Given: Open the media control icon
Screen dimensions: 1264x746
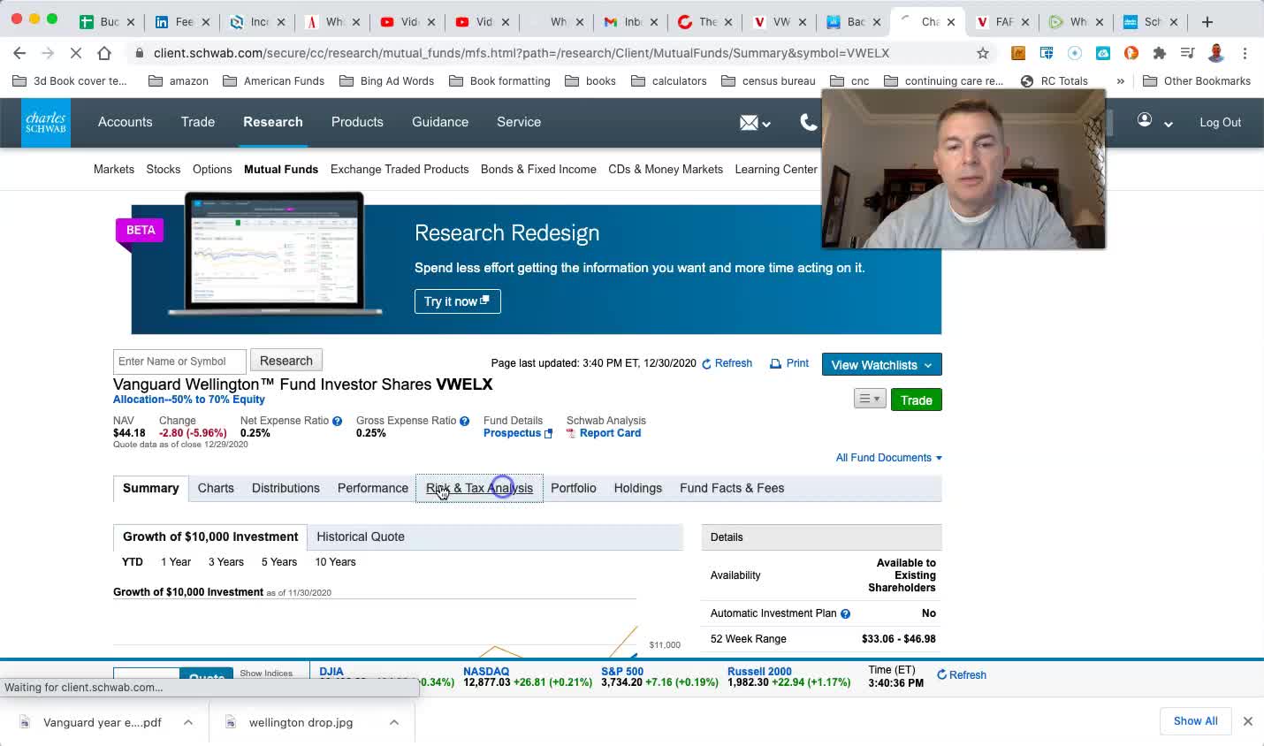Looking at the screenshot, I should [x=1188, y=53].
